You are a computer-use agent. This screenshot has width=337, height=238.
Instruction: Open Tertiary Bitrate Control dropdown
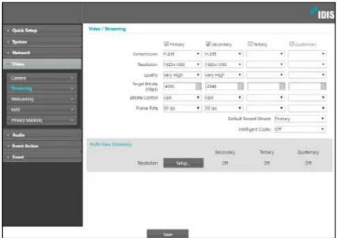click(265, 98)
